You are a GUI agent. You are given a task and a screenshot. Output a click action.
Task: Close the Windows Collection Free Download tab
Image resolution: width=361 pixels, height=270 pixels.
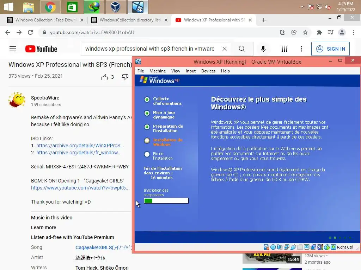coord(82,20)
